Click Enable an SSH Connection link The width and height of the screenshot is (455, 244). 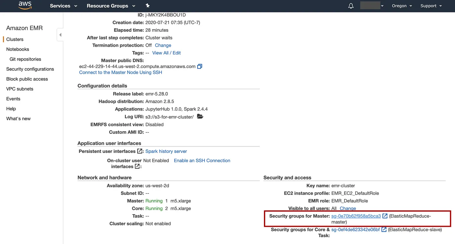pos(202,160)
